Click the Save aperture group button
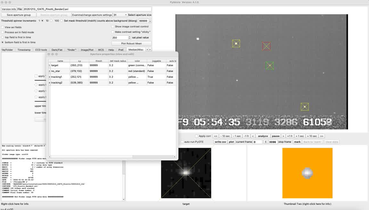Screen dimensions: 369x210 click(x=19, y=15)
